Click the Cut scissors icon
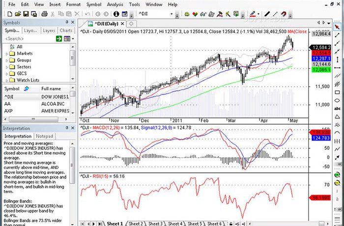This screenshot has width=344, height=226. pyautogui.click(x=53, y=14)
